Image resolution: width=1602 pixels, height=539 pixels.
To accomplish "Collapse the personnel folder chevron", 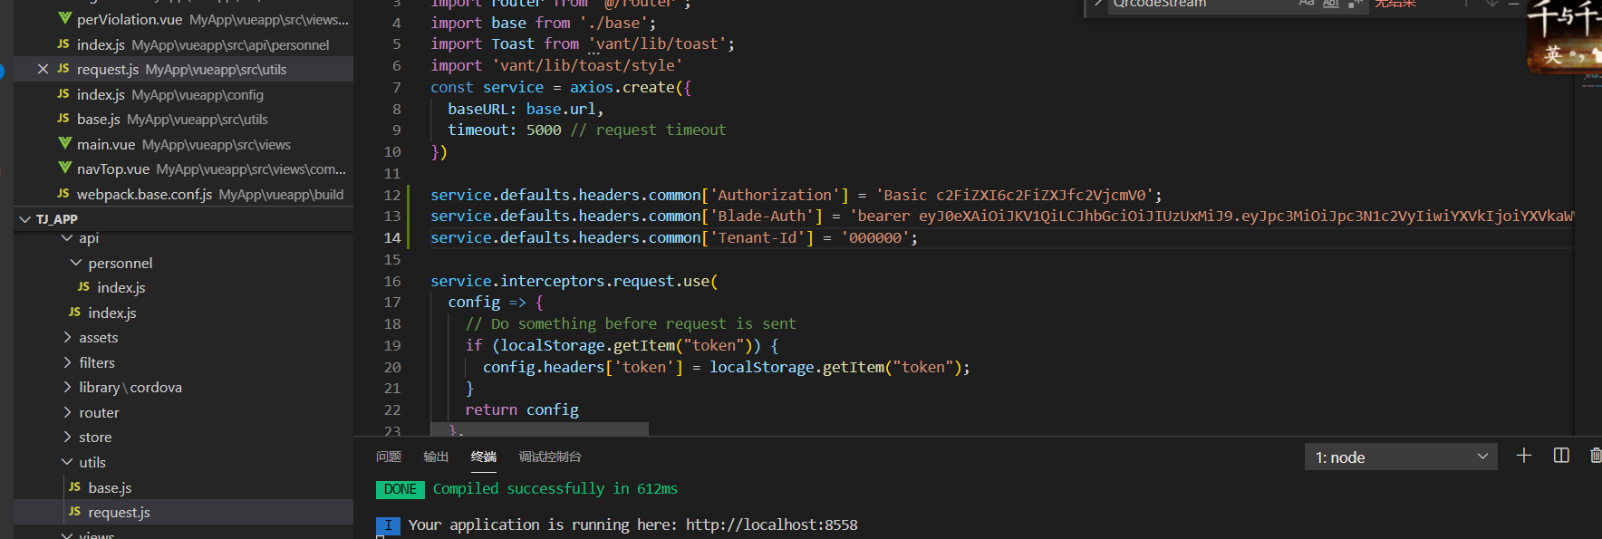I will coord(76,263).
